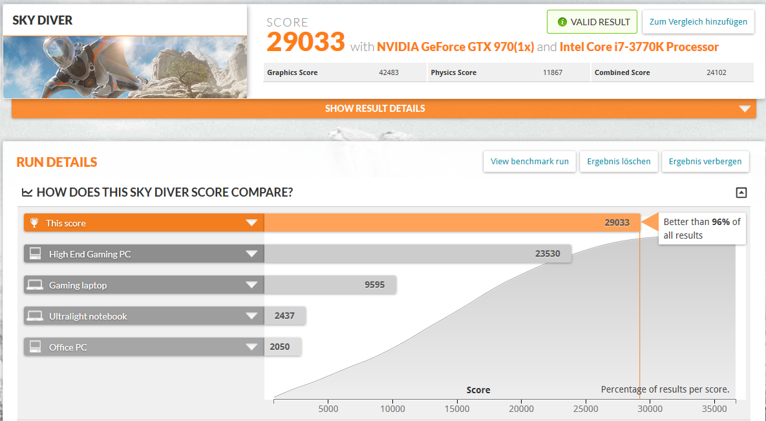This screenshot has width=766, height=421.
Task: Click the 23530 High End Gaming PC bar
Action: [x=418, y=254]
